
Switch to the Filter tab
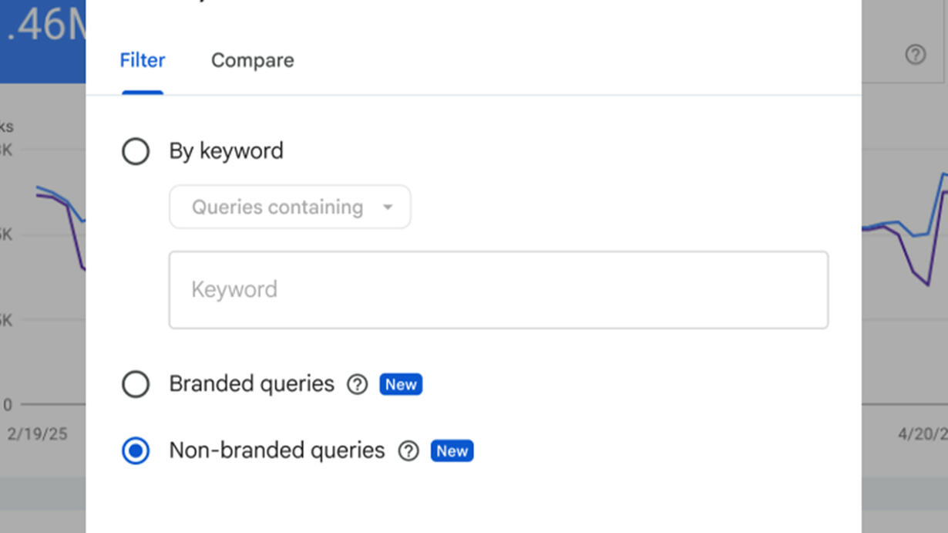tap(142, 60)
